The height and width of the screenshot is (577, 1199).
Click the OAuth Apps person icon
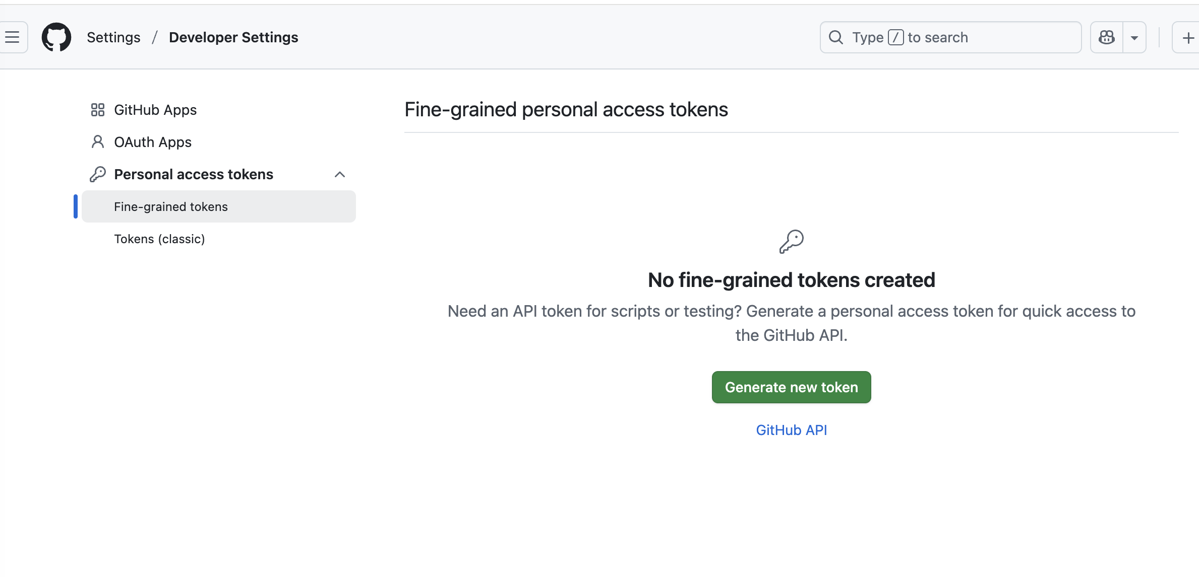(97, 141)
